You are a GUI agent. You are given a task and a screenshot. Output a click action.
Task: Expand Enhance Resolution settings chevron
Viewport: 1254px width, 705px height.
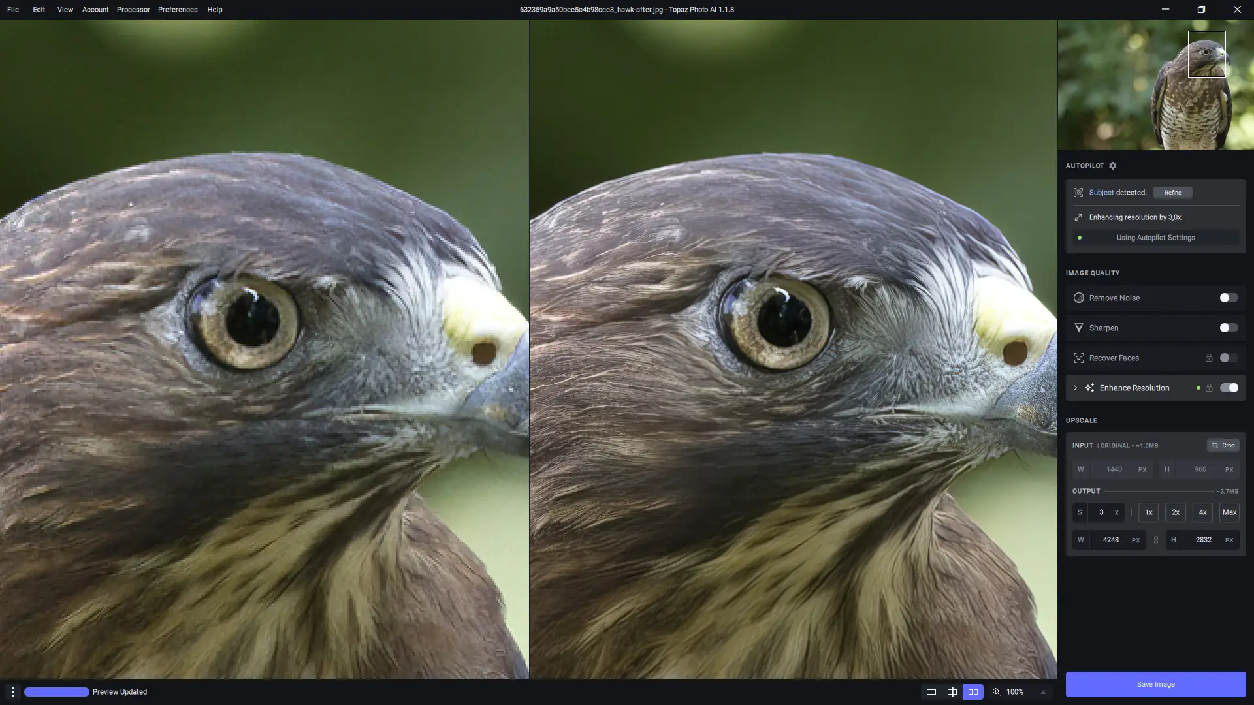1076,388
